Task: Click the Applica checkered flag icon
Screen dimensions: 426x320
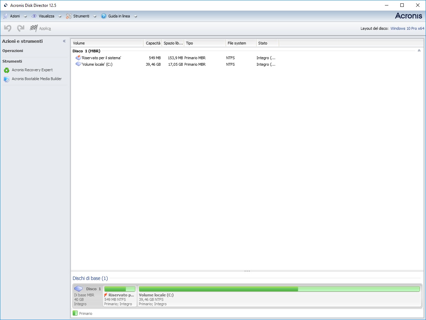Action: (34, 28)
